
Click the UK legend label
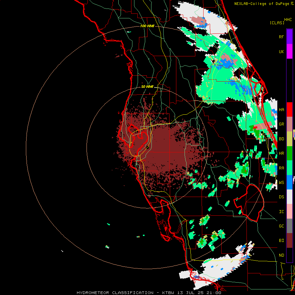pos(281,51)
